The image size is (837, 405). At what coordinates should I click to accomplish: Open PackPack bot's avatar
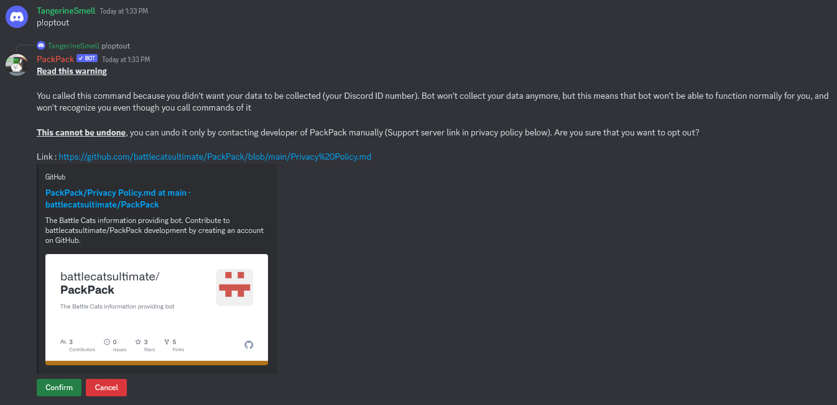click(17, 65)
